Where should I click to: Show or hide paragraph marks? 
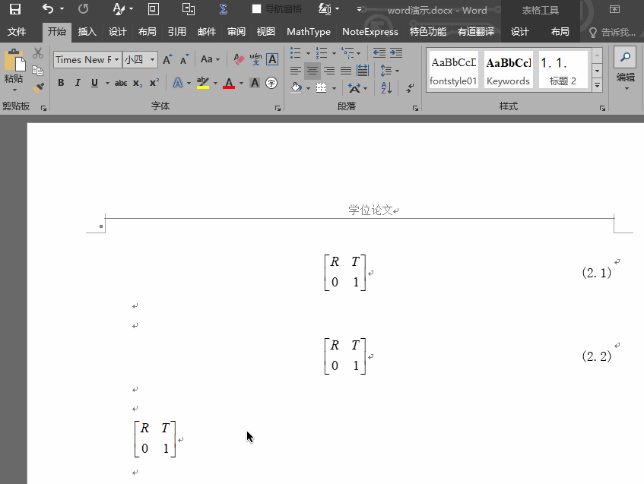[410, 88]
